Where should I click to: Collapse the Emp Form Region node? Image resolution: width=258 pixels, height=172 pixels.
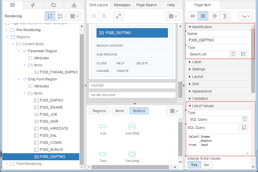click(19, 79)
